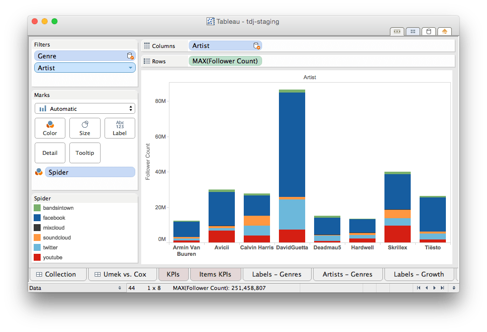The height and width of the screenshot is (332, 487).
Task: Click the Size marks button
Action: [85, 128]
